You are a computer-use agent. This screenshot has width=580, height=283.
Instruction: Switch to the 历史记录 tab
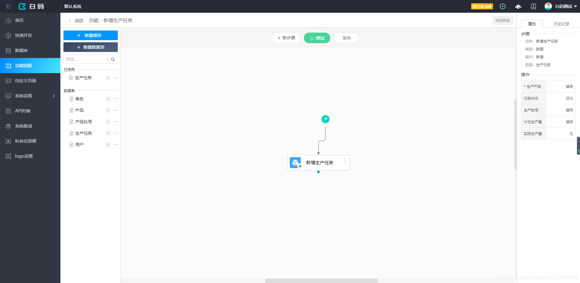pyautogui.click(x=561, y=24)
